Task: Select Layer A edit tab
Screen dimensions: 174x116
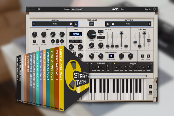Action: coord(76,24)
